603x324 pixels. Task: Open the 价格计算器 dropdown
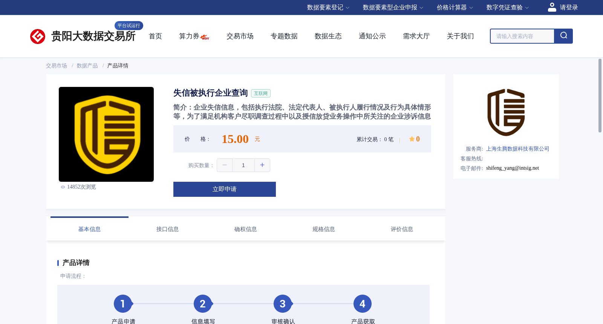coord(455,8)
